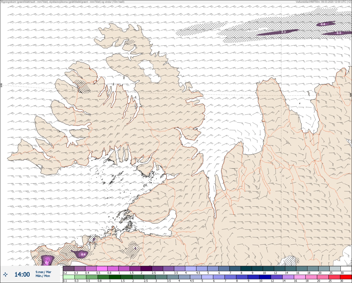Screen dimensions: 352x283
Task: Click the 0.4 precipitation label in the southwest
Action: (83, 254)
